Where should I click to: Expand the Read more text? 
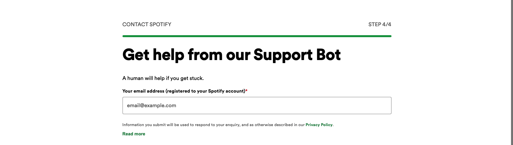[133, 134]
